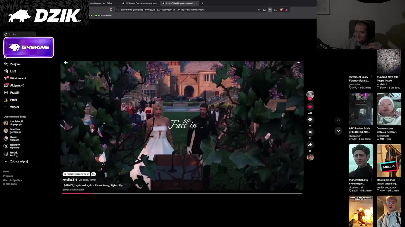
Task: Go to previous video with up chevron
Action: coord(338,120)
